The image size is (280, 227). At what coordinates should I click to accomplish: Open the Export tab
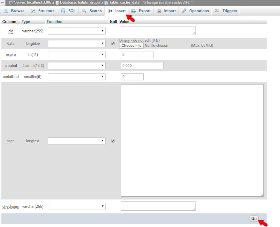(x=141, y=11)
